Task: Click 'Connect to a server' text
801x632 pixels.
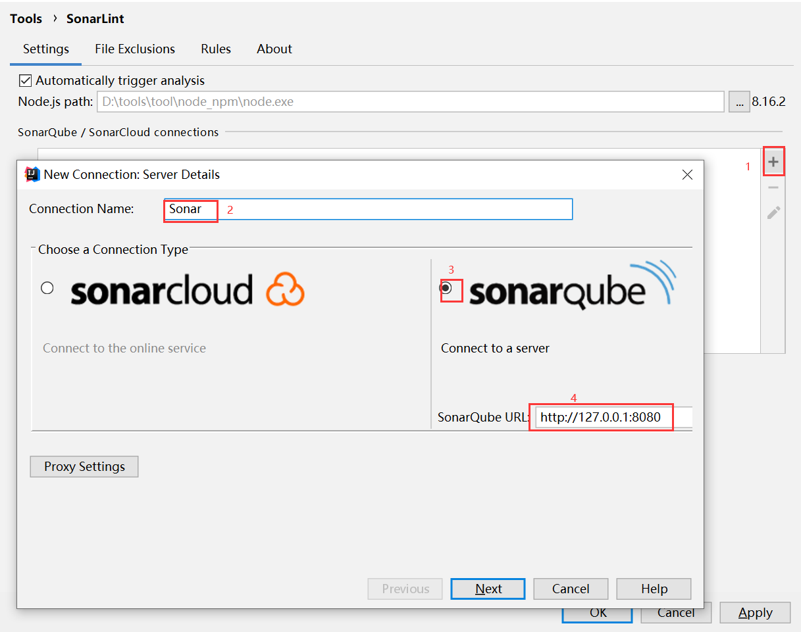Action: 495,349
